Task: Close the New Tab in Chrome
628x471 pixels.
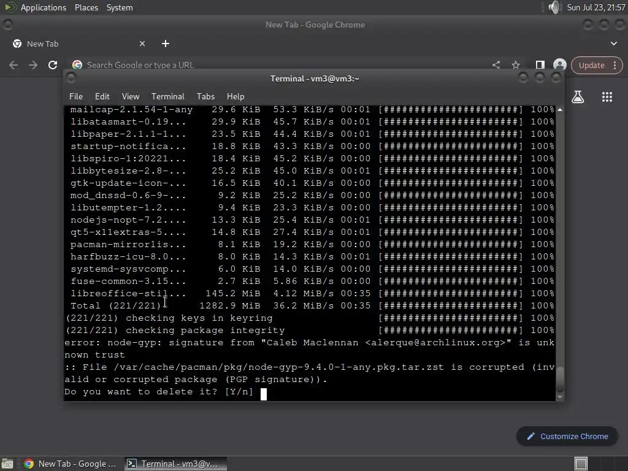Action: coord(142,44)
